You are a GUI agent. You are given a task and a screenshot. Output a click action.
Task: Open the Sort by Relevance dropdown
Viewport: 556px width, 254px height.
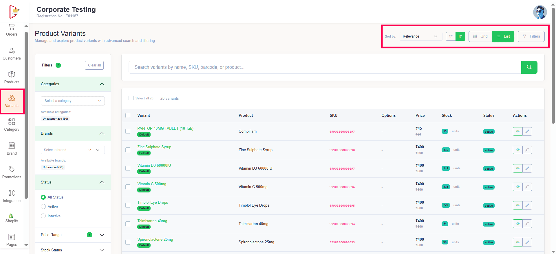[420, 36]
